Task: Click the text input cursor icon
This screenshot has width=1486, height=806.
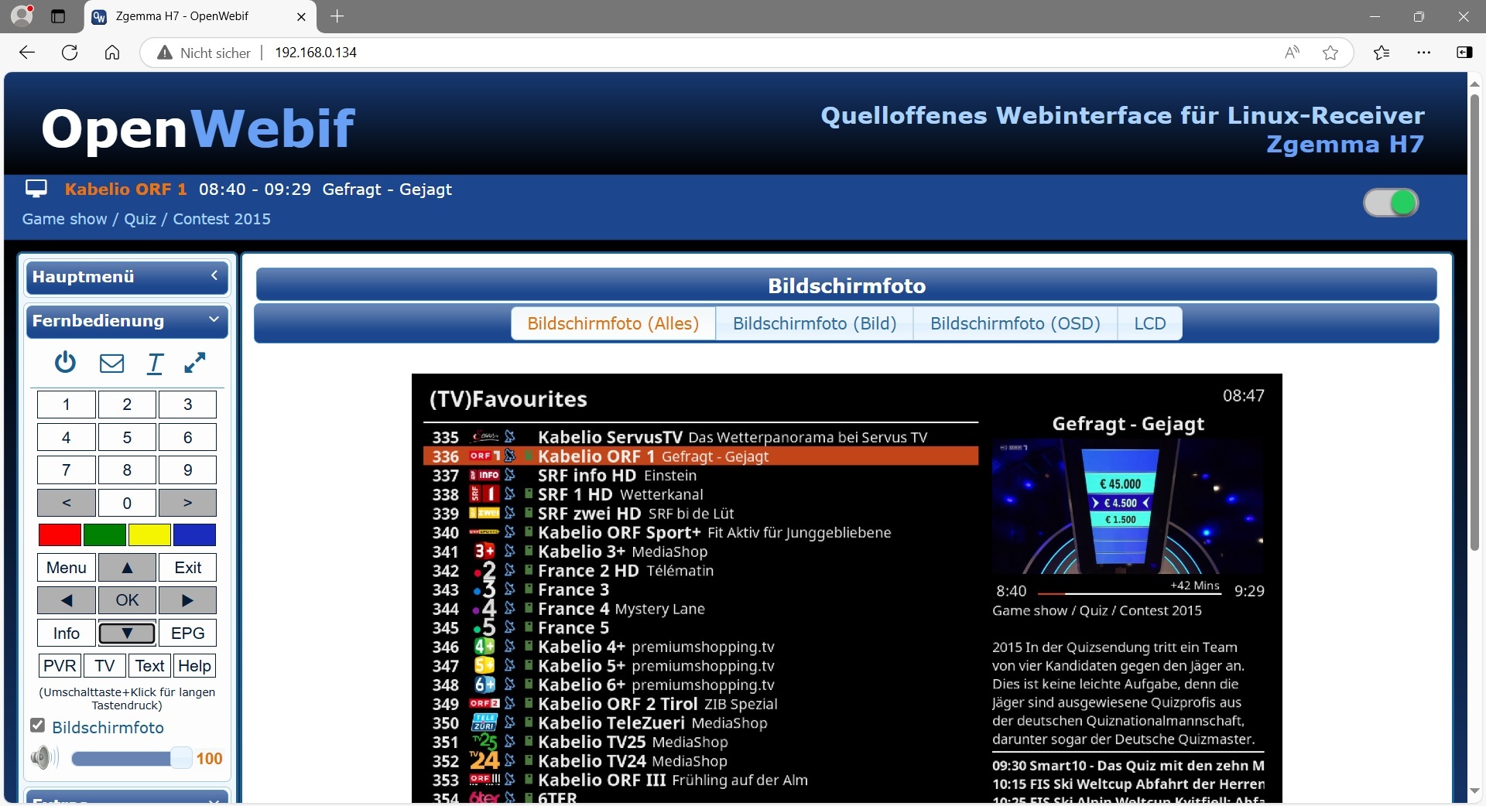Action: pos(155,363)
